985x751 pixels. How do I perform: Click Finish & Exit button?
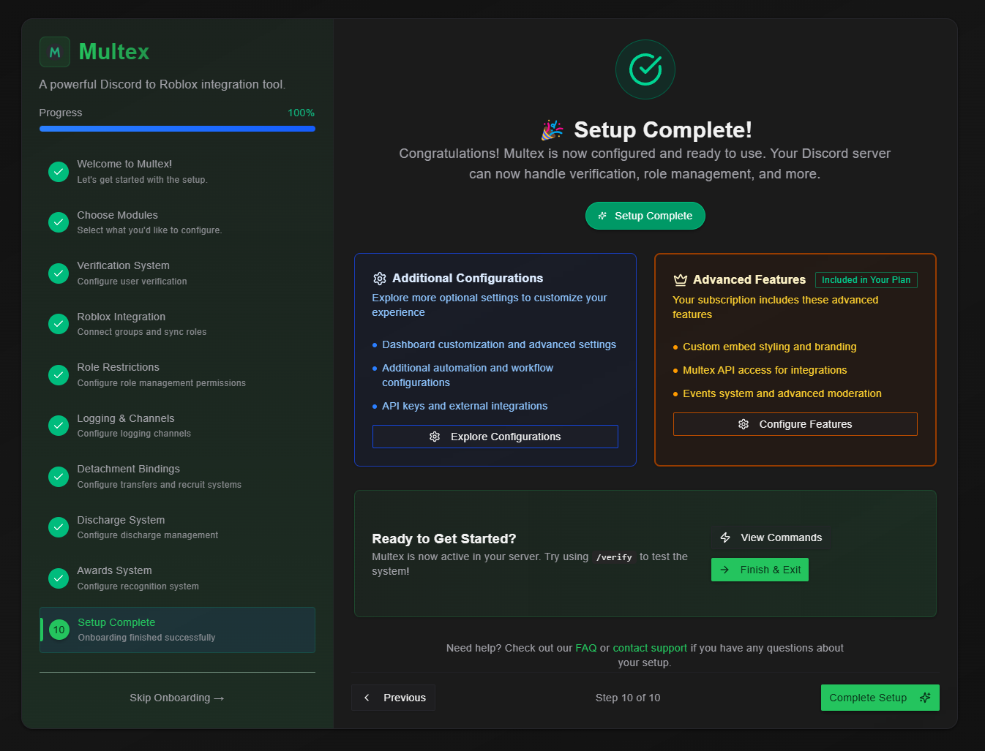760,570
